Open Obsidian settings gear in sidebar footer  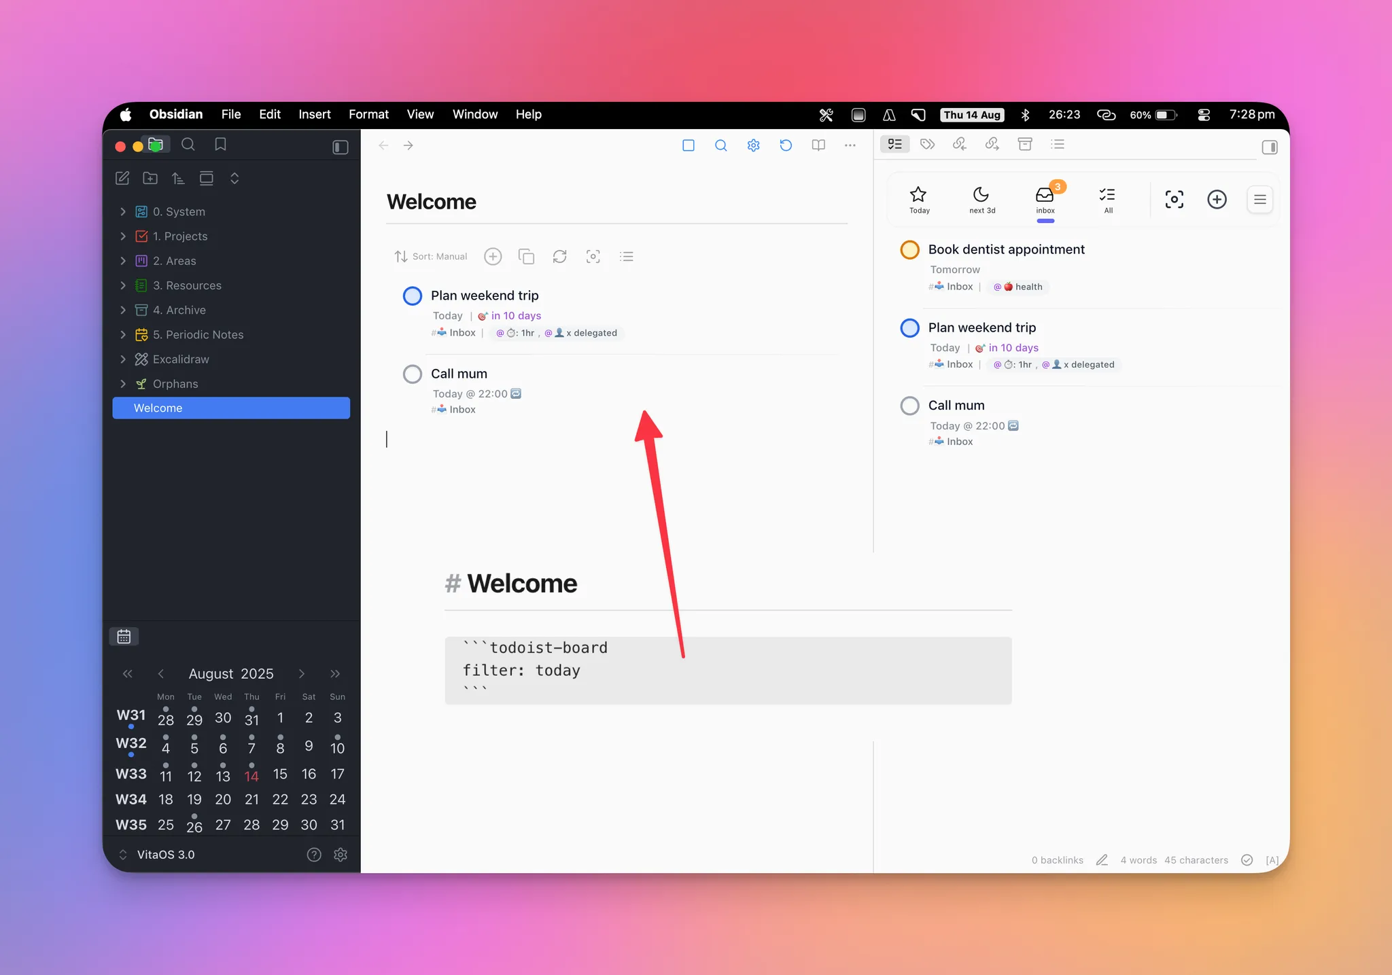point(341,855)
